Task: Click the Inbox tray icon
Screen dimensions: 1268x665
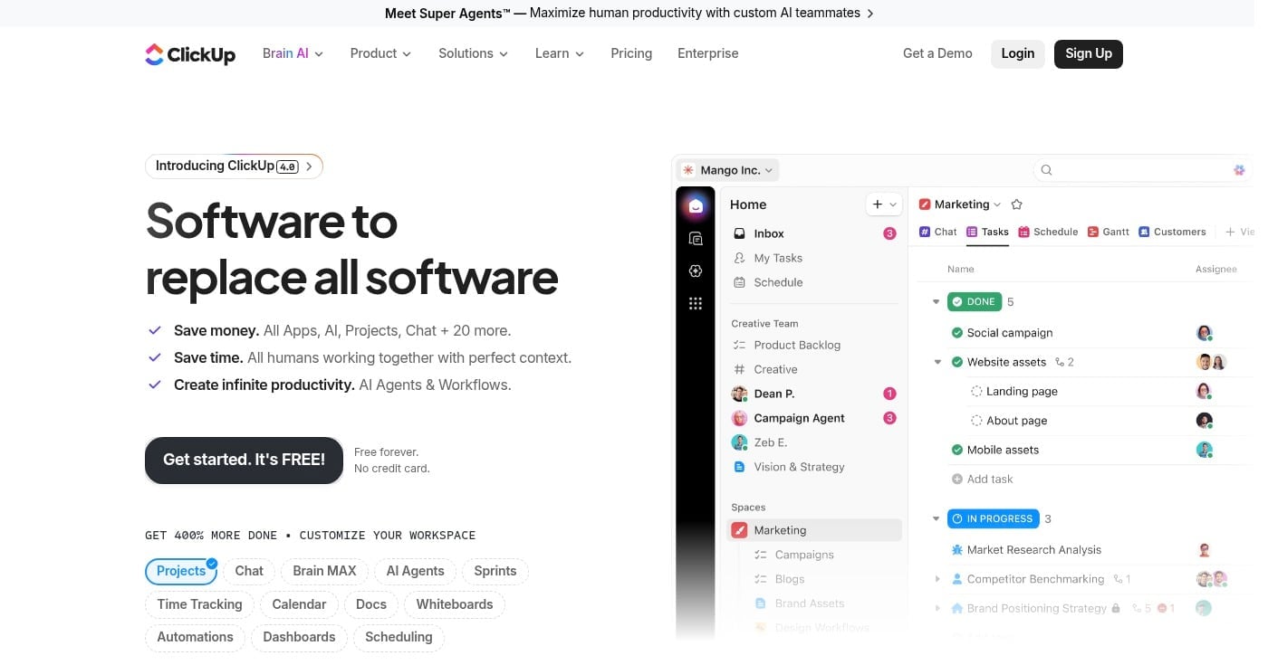Action: click(x=740, y=233)
